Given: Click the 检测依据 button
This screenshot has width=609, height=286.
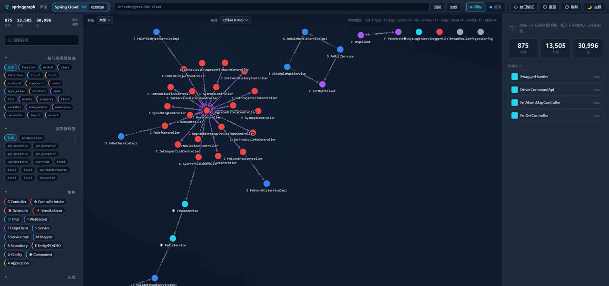Looking at the screenshot, I should pyautogui.click(x=98, y=7).
